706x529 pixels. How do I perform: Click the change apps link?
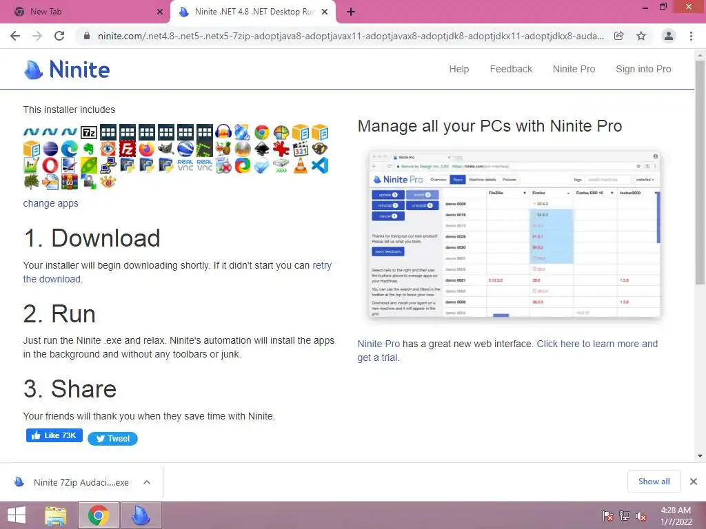(50, 203)
